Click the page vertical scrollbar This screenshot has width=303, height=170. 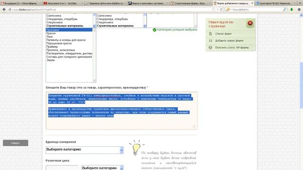pos(301,85)
